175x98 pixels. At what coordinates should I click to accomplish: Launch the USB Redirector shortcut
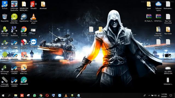click(14, 31)
